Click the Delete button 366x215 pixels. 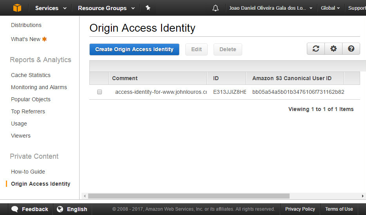[228, 49]
